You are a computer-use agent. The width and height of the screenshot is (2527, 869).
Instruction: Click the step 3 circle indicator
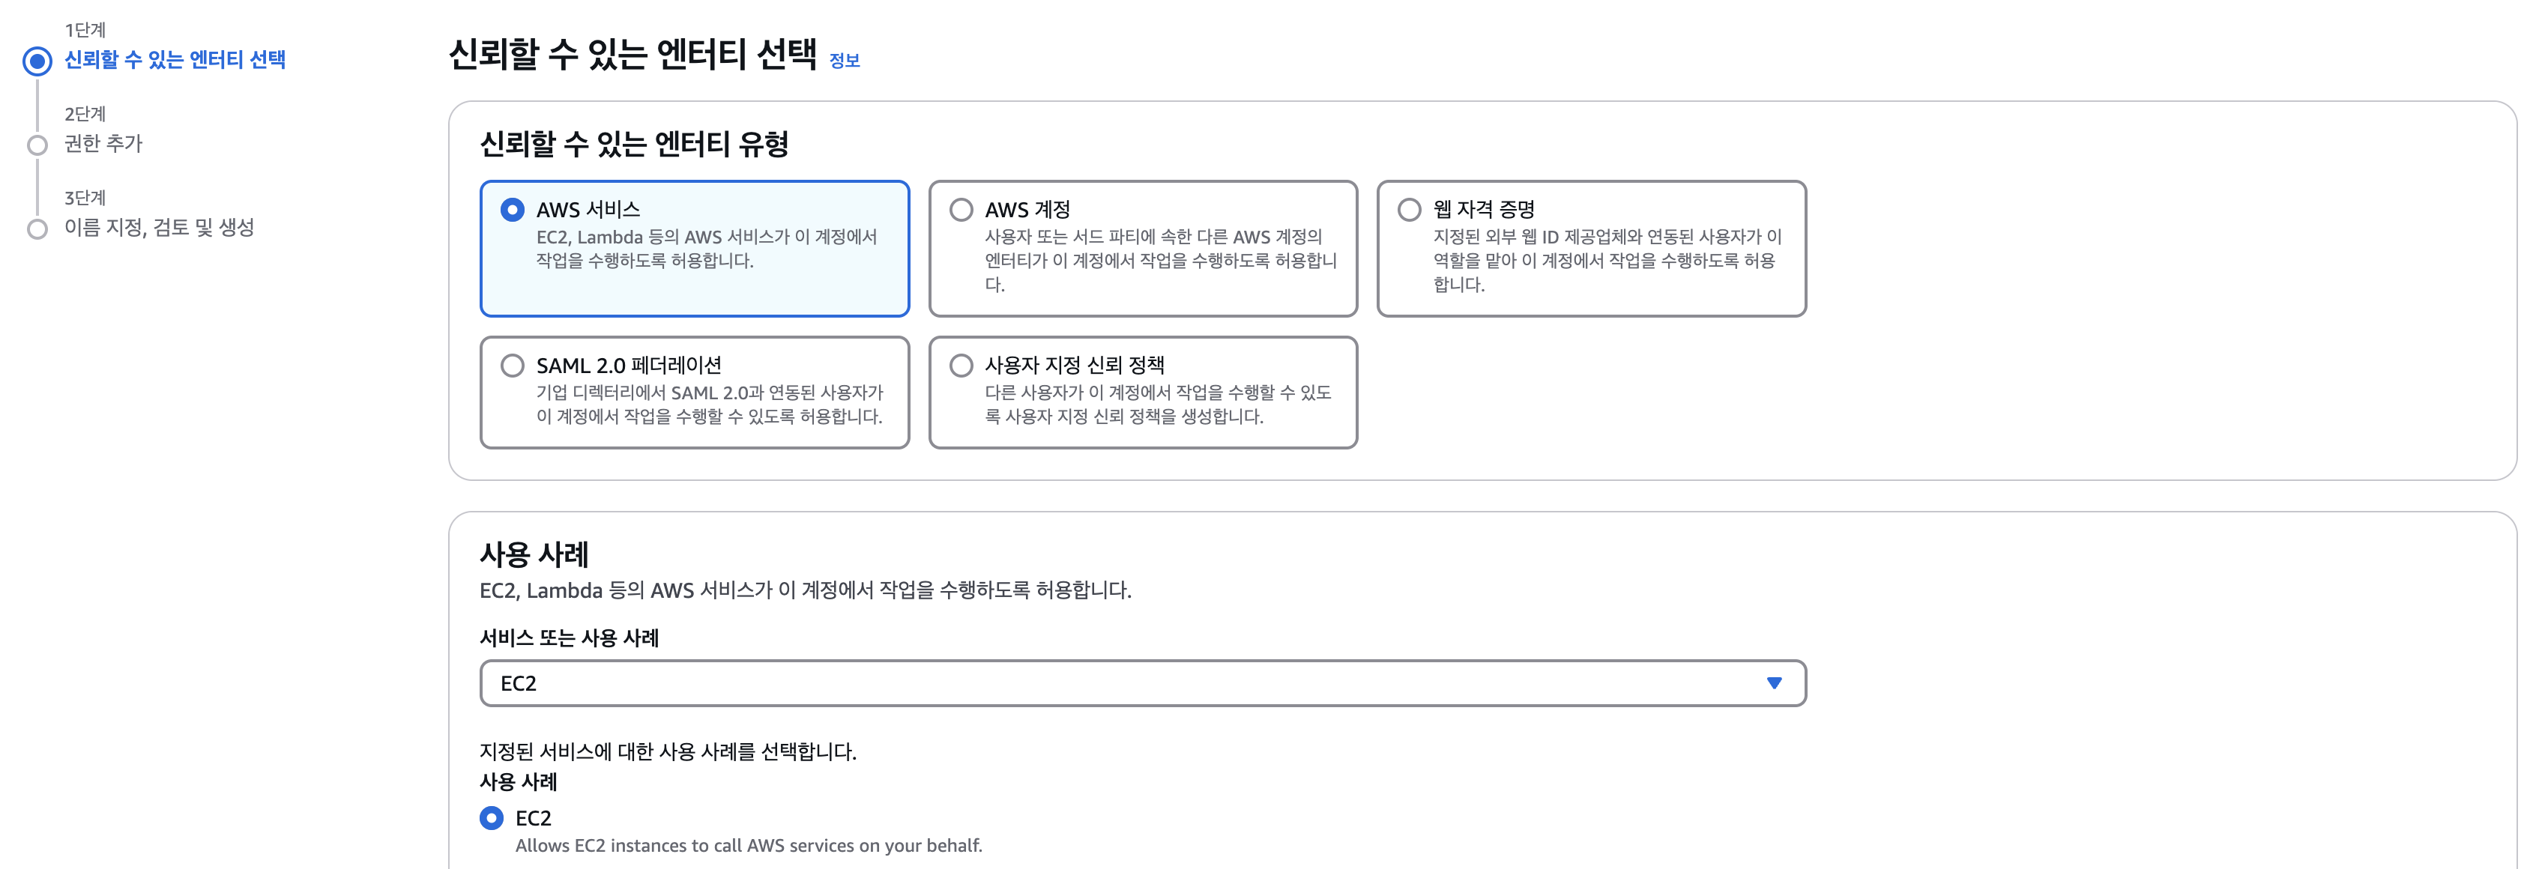(37, 229)
